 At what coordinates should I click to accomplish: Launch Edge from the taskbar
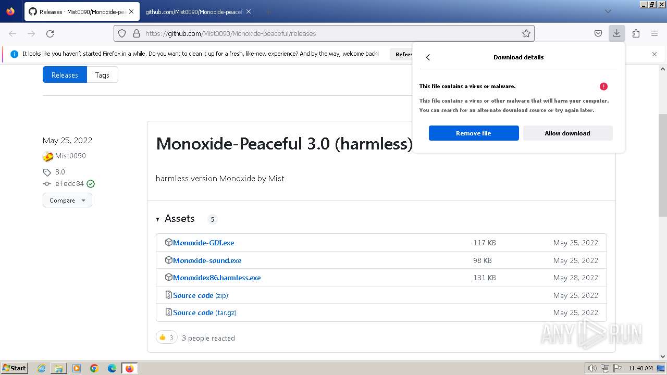(x=112, y=368)
